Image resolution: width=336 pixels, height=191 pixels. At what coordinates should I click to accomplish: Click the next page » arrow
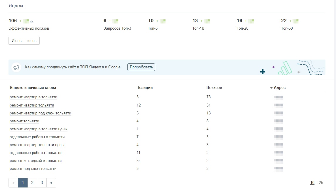pyautogui.click(x=51, y=183)
